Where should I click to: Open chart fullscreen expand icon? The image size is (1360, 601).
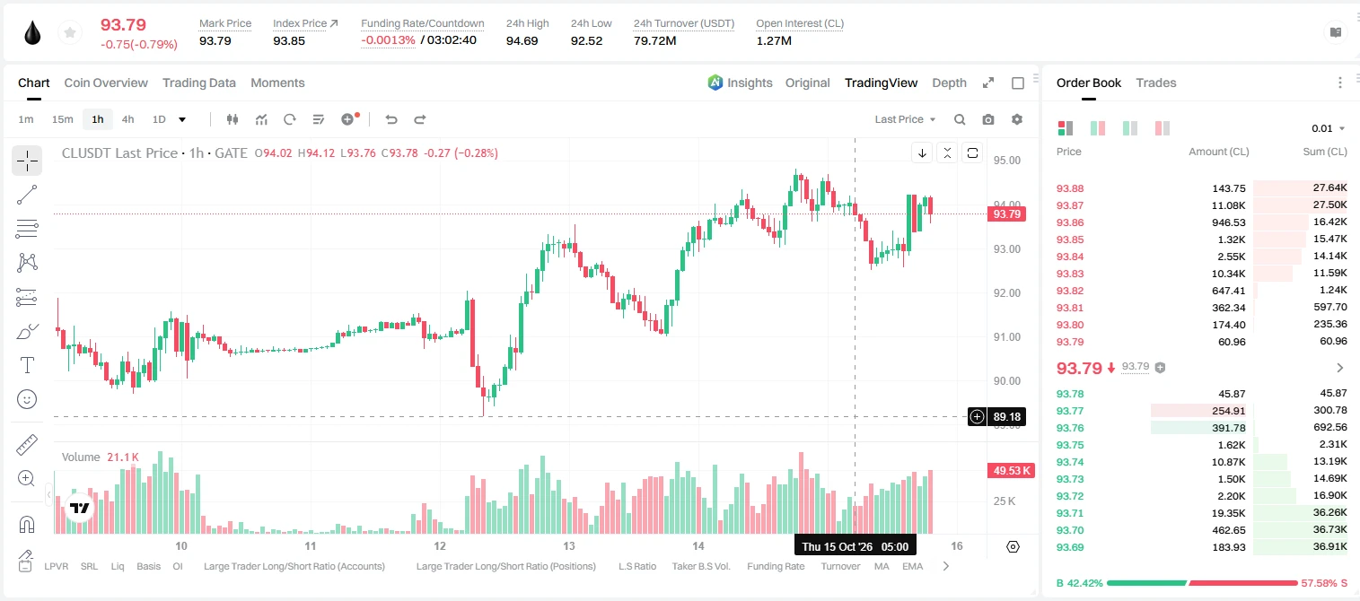[988, 83]
